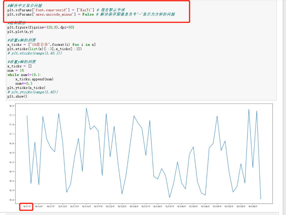
Task: Click the highlighted x-axis label 10点1分
Action: (x=26, y=206)
